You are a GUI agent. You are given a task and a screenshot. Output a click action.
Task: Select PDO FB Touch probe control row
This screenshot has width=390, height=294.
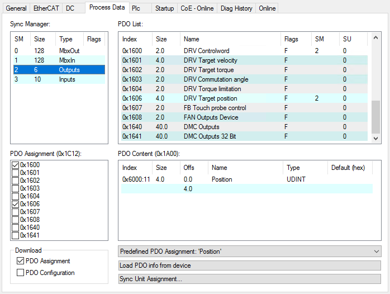(245, 108)
